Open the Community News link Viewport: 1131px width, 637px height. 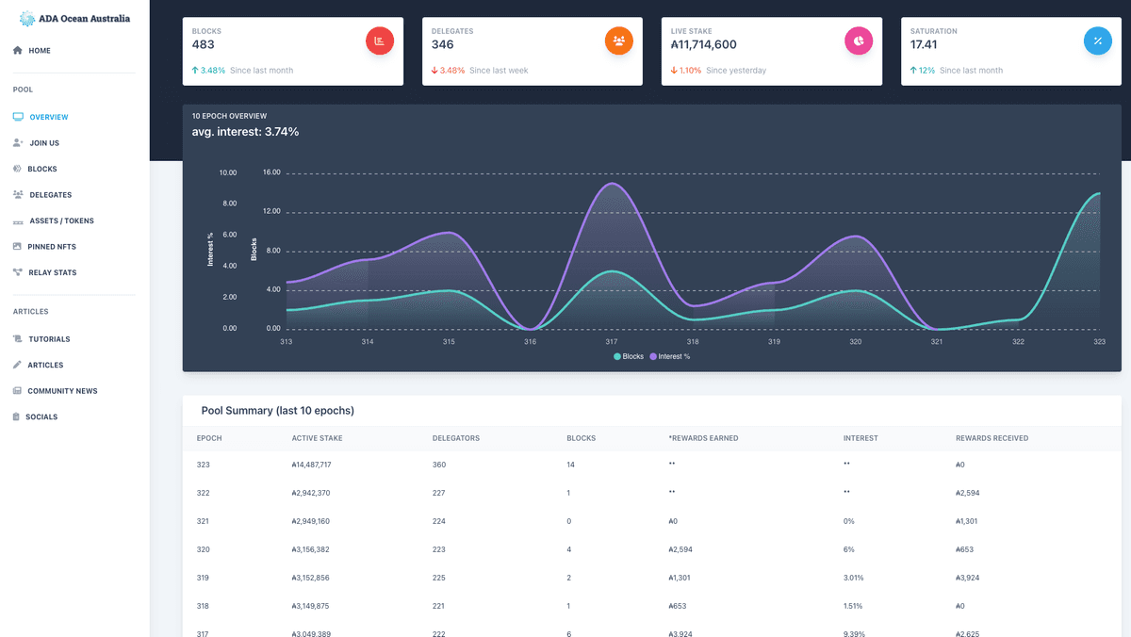coord(62,391)
